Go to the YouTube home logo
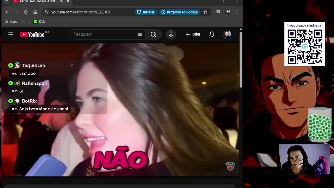The width and height of the screenshot is (334, 188). pyautogui.click(x=32, y=34)
